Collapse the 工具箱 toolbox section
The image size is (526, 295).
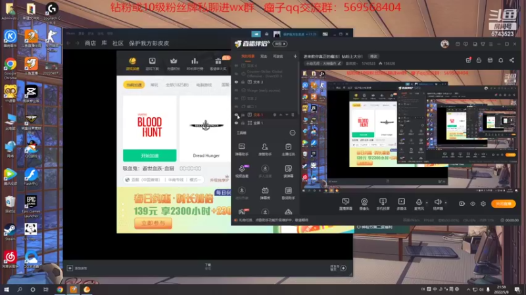(293, 133)
